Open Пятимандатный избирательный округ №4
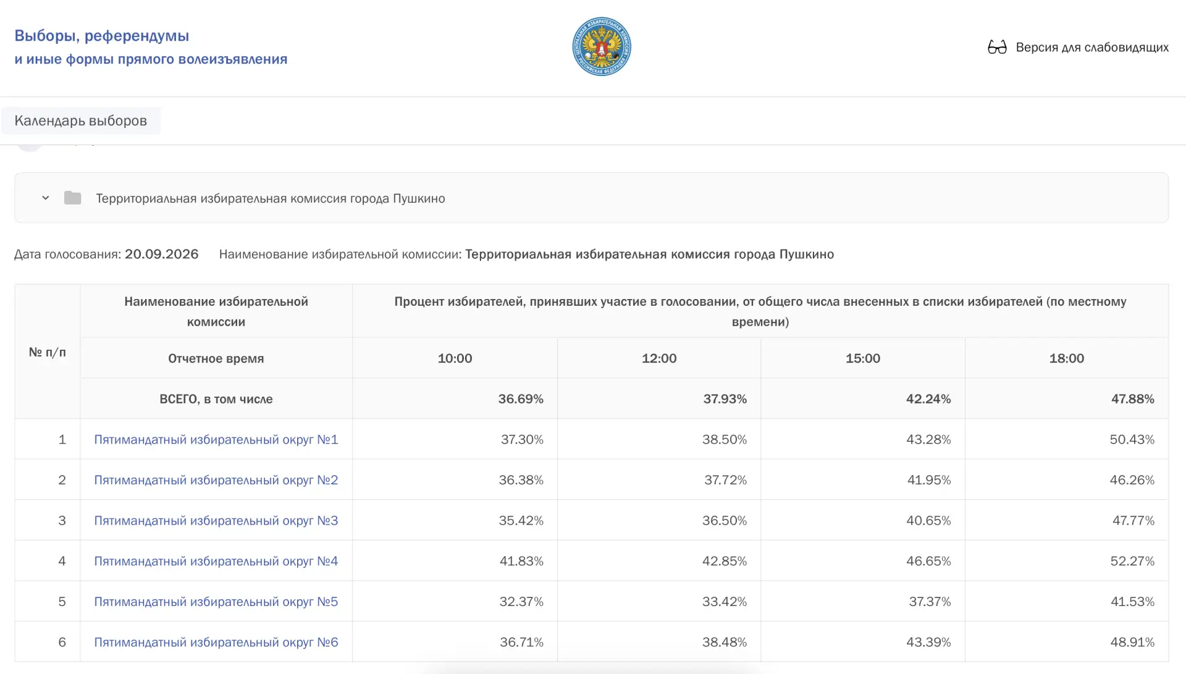 pyautogui.click(x=216, y=561)
